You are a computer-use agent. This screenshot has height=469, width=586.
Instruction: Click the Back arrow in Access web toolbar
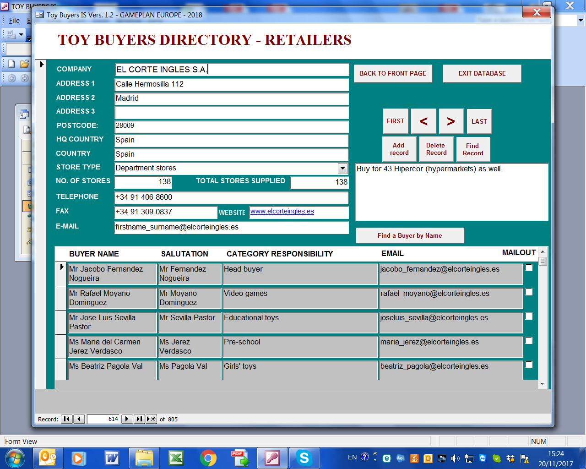click(12, 78)
